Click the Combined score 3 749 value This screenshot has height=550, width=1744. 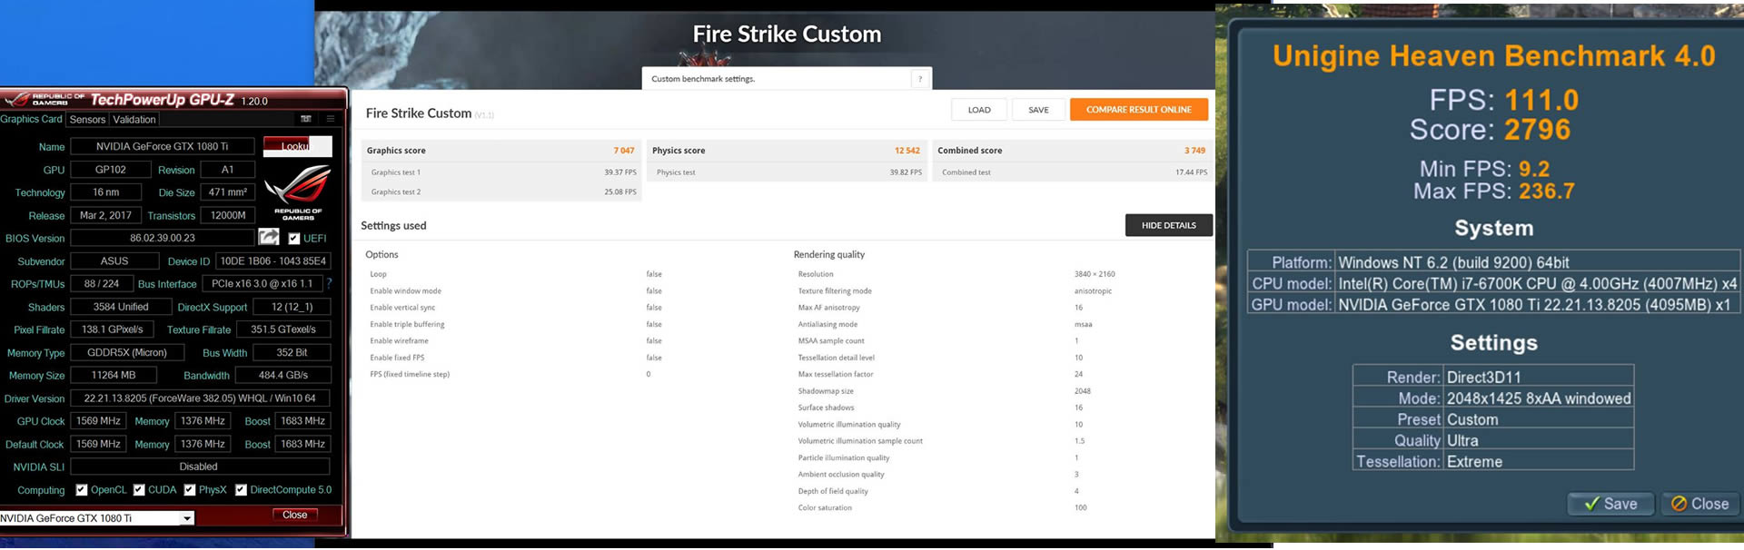point(1194,151)
